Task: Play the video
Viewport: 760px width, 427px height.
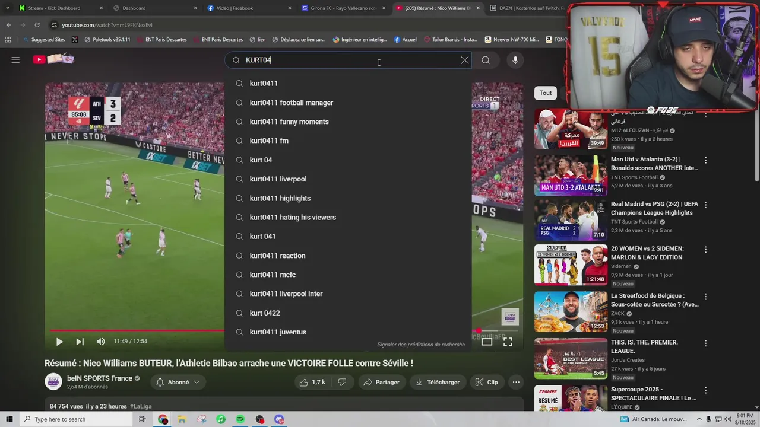Action: click(59, 342)
